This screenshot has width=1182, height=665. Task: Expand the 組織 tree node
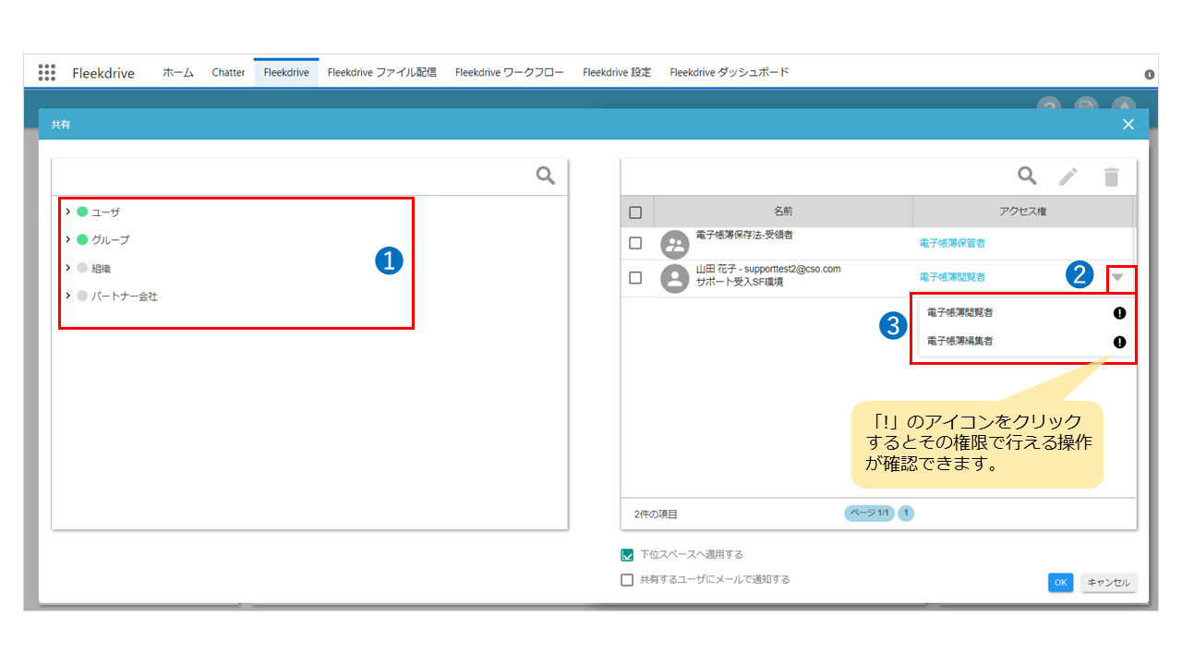pos(68,268)
